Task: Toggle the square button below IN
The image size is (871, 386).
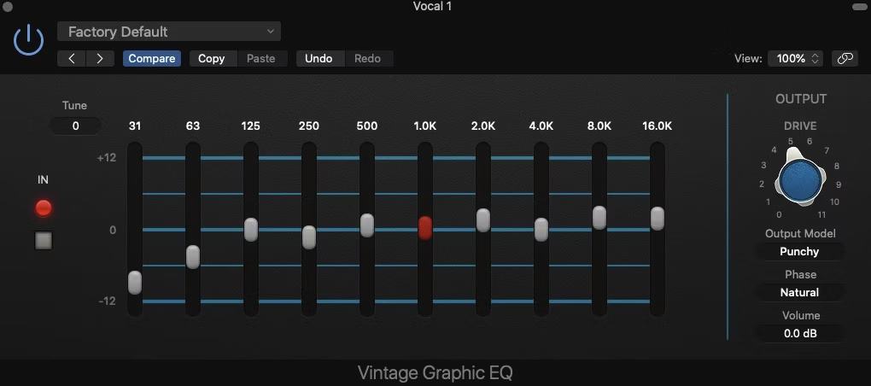Action: click(x=44, y=241)
